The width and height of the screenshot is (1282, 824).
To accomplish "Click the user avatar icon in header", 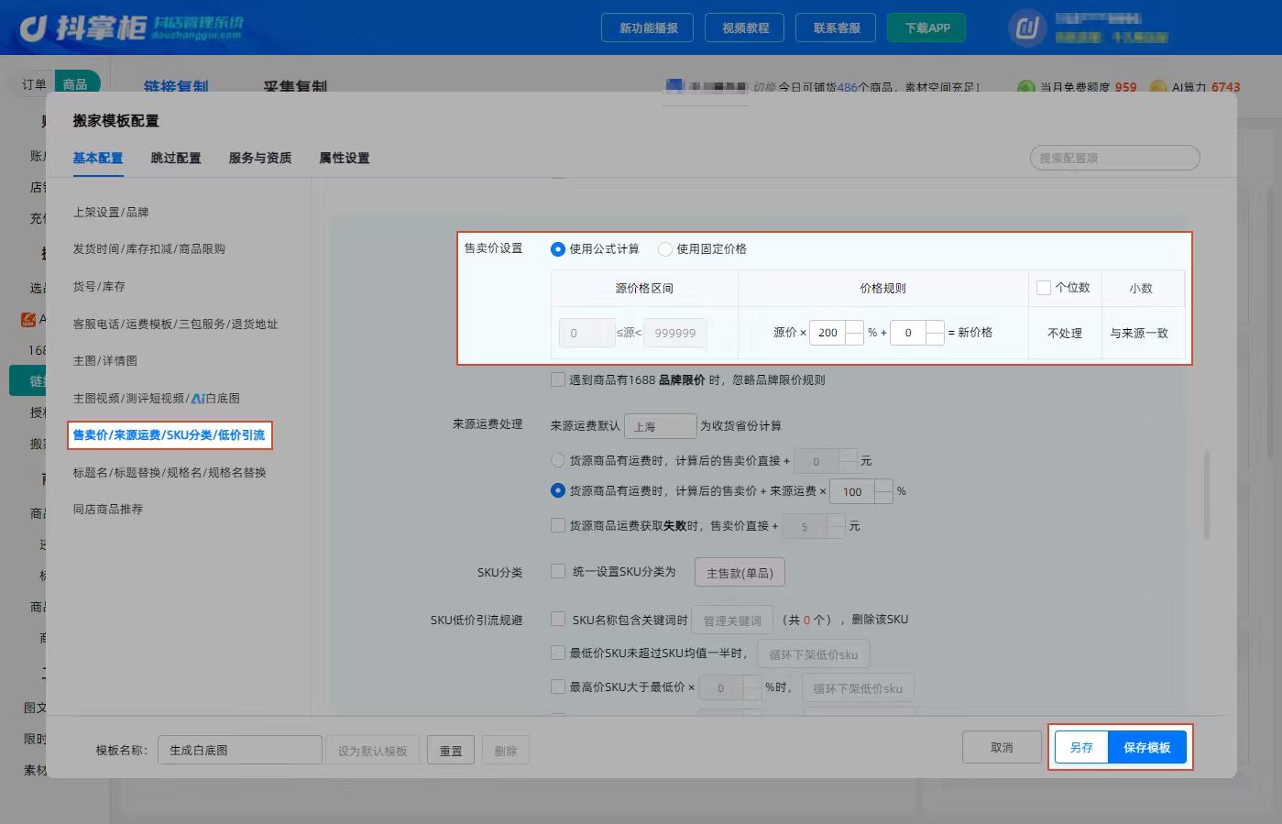I will click(1026, 28).
